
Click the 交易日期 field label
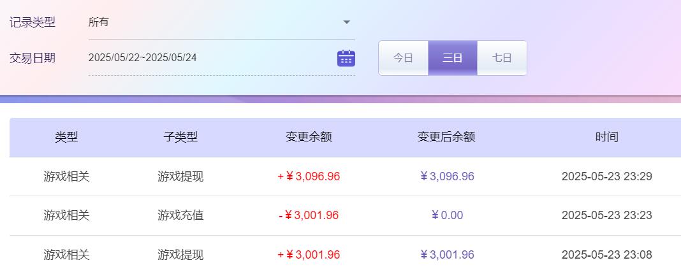33,58
